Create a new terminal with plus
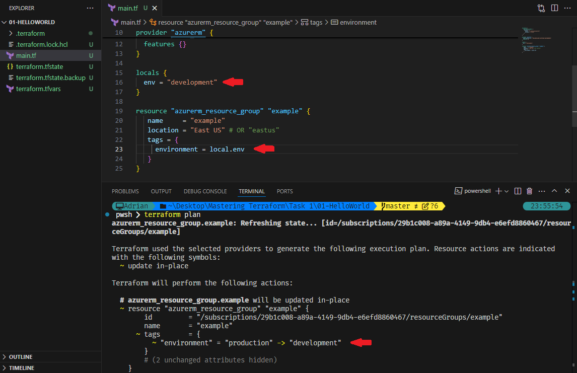Viewport: 577px width, 373px height. click(498, 191)
